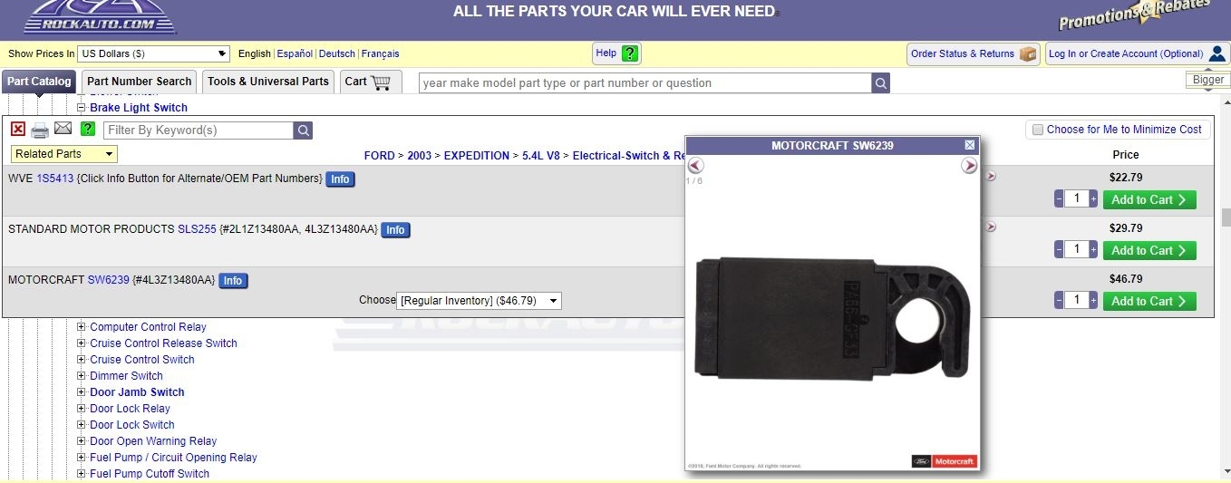The height and width of the screenshot is (483, 1231).
Task: Decrease quantity for the $46.79 part
Action: (x=1059, y=300)
